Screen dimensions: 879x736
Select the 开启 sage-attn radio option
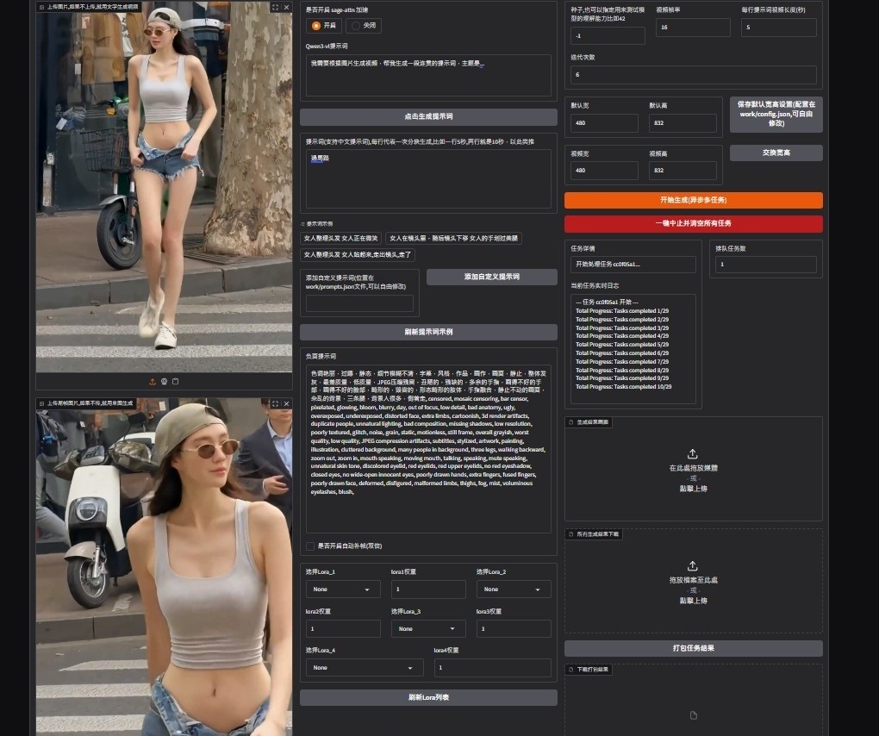pos(316,26)
